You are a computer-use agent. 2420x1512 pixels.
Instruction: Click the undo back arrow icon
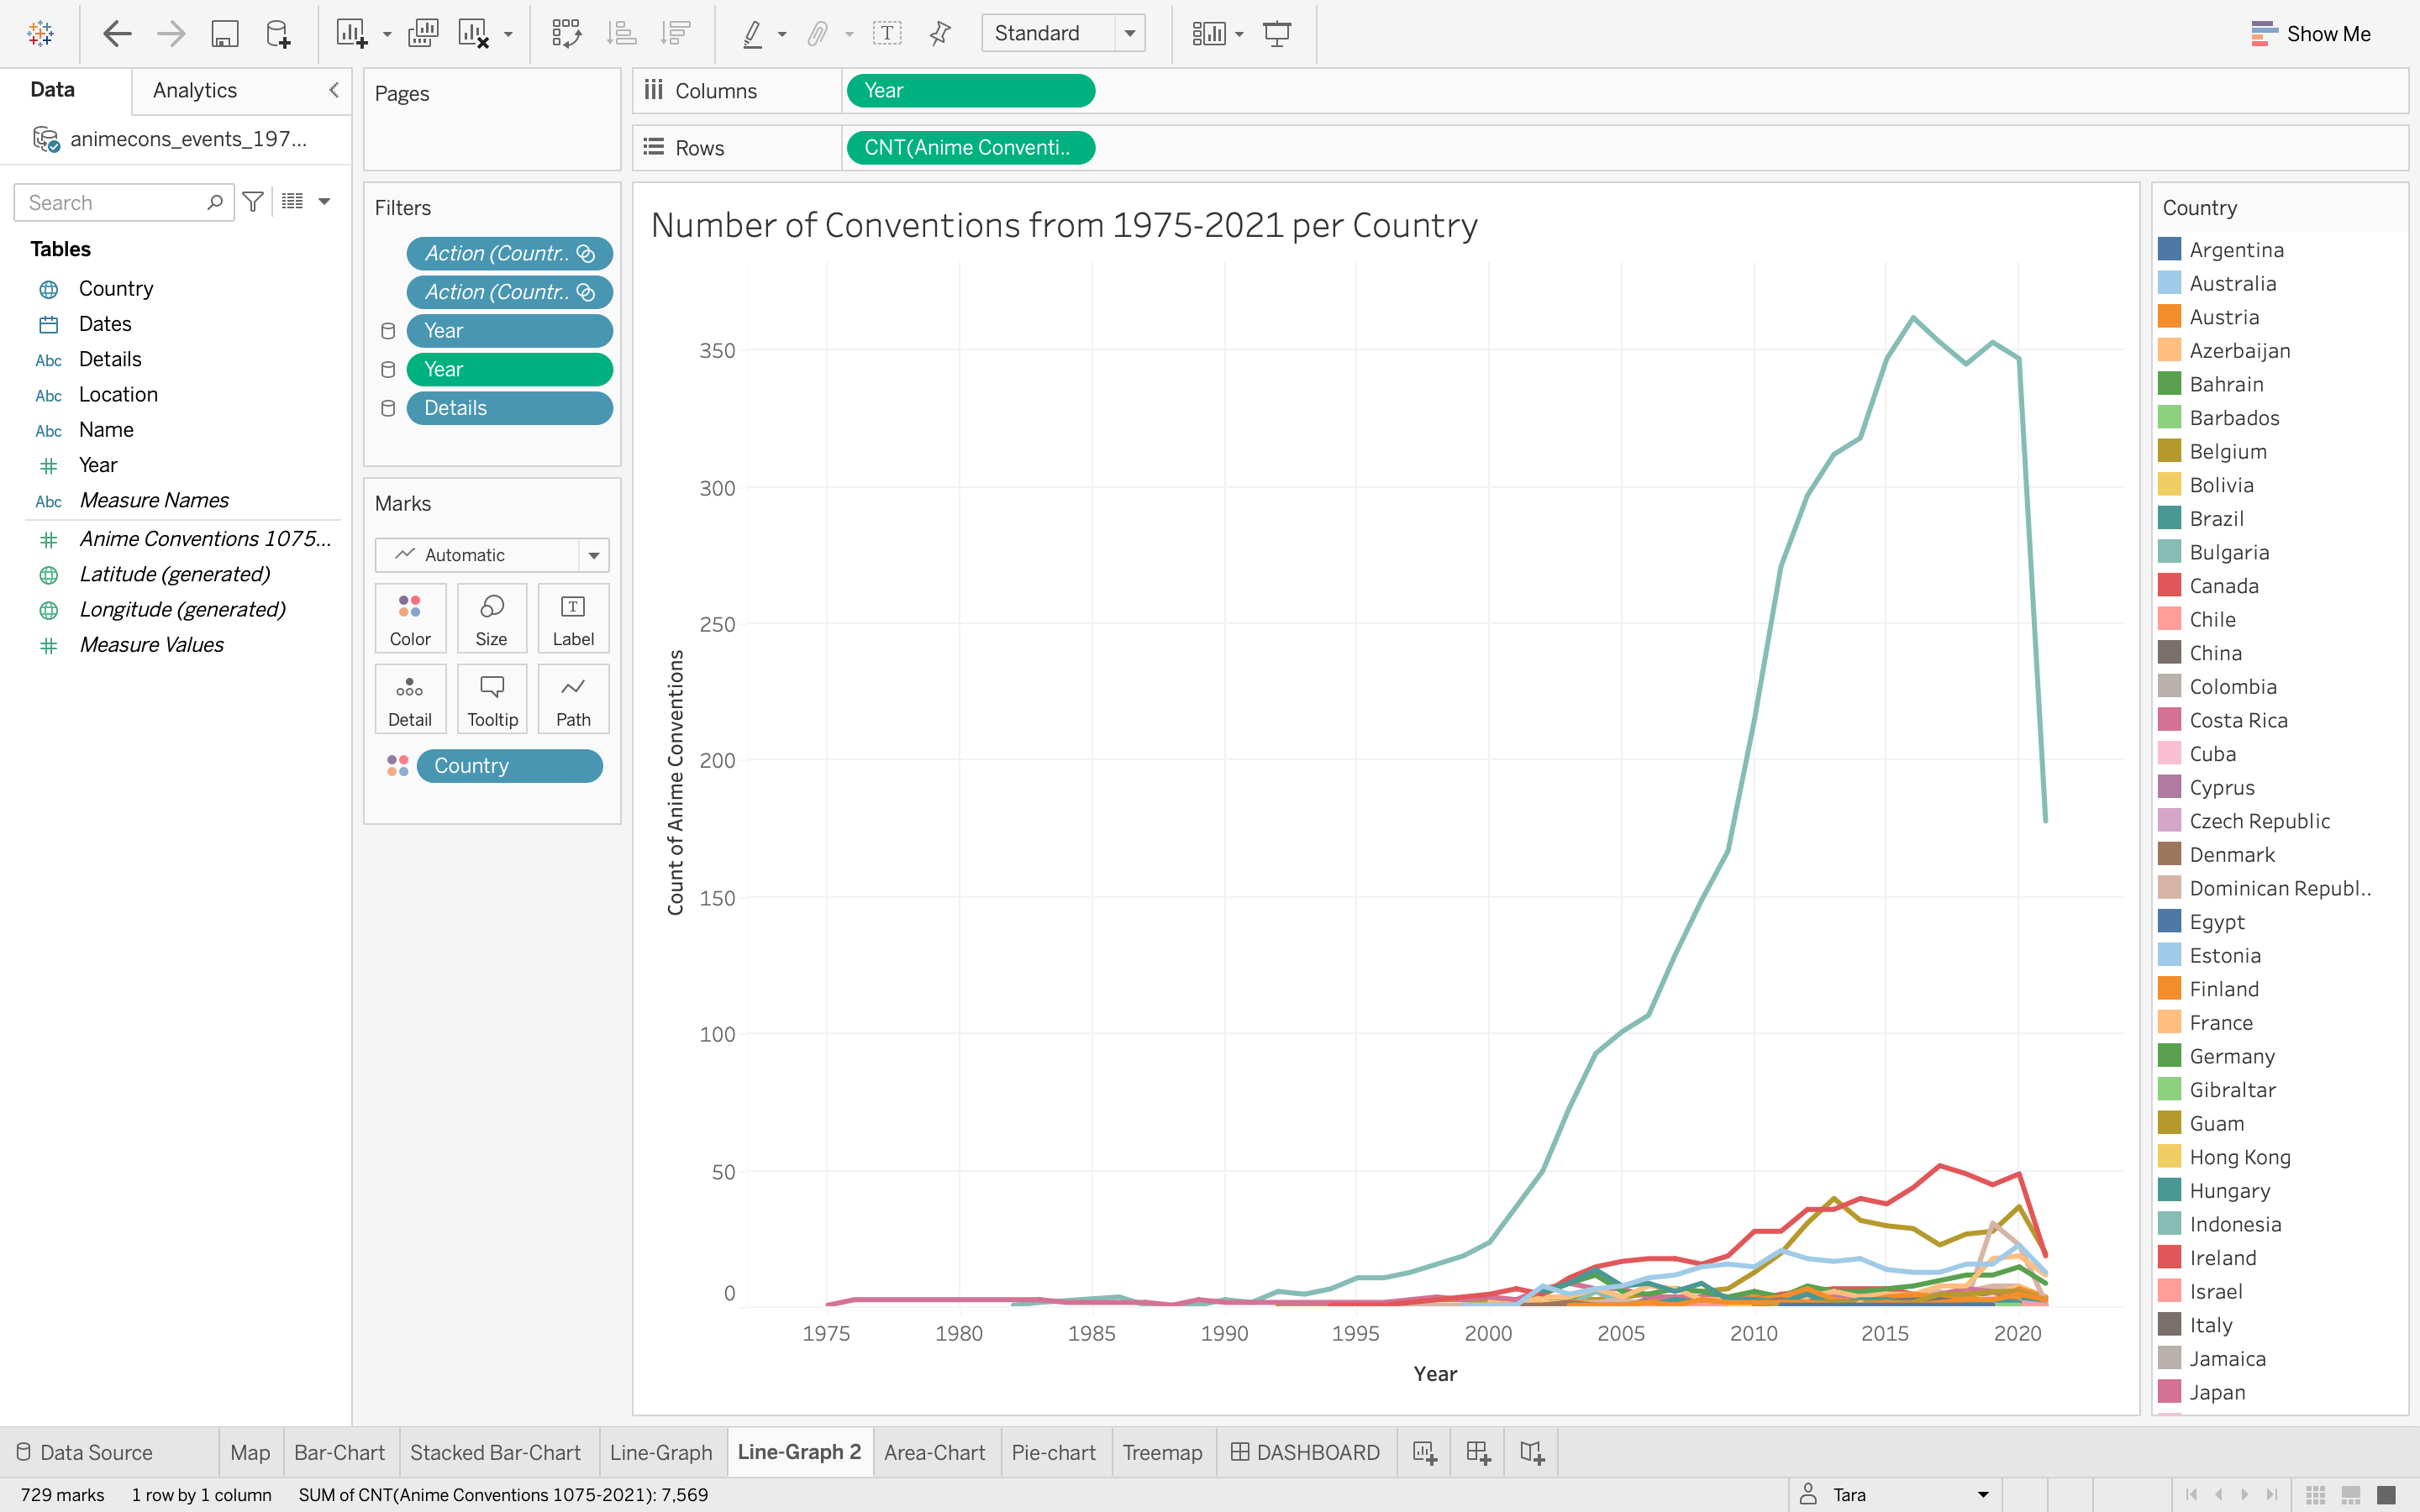[x=117, y=33]
